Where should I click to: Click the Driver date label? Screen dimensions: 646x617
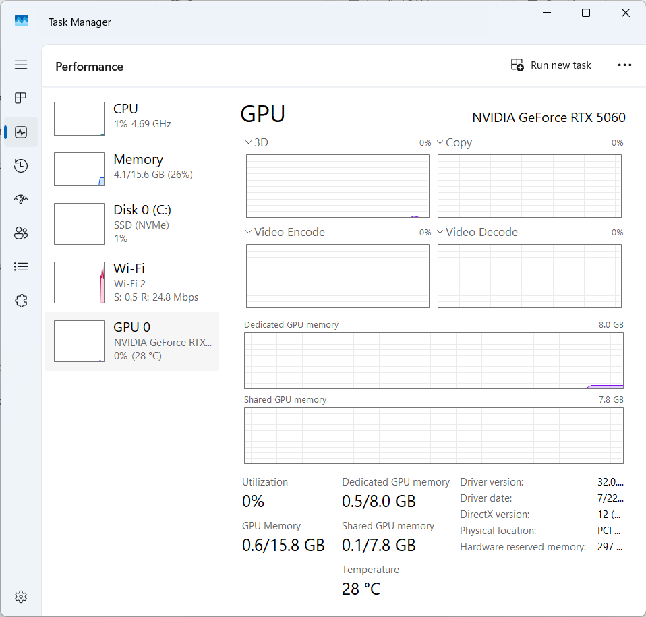click(x=486, y=498)
